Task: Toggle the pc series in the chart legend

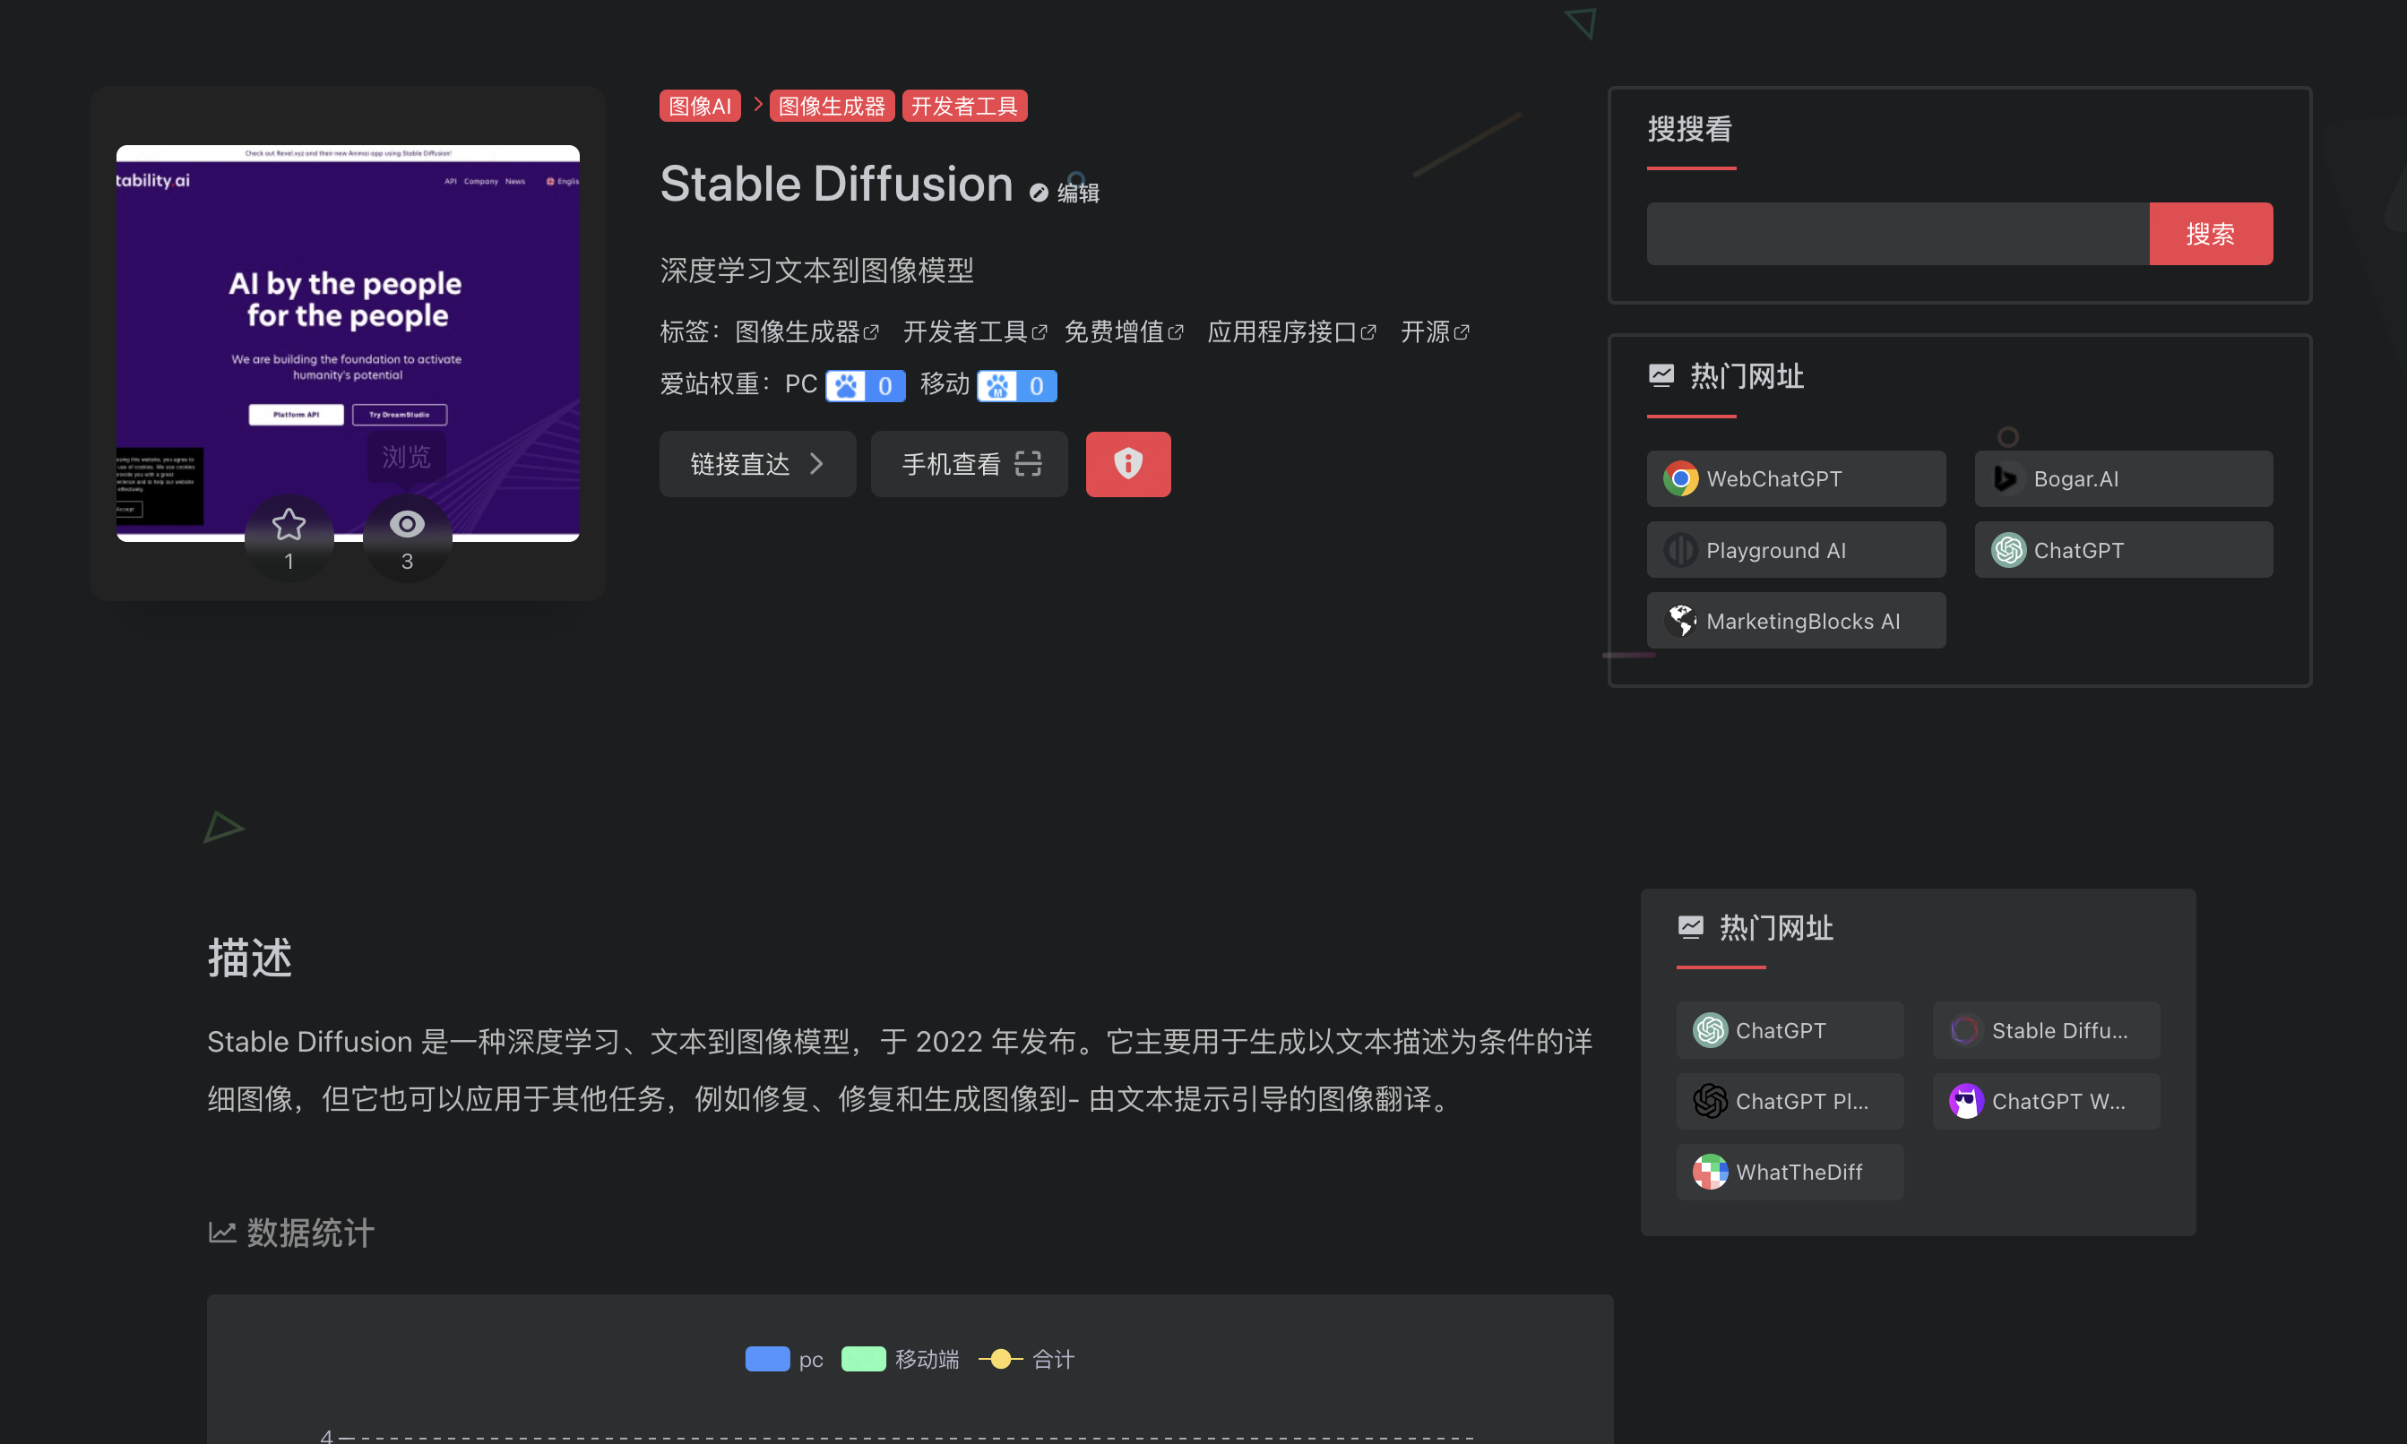Action: (x=768, y=1358)
